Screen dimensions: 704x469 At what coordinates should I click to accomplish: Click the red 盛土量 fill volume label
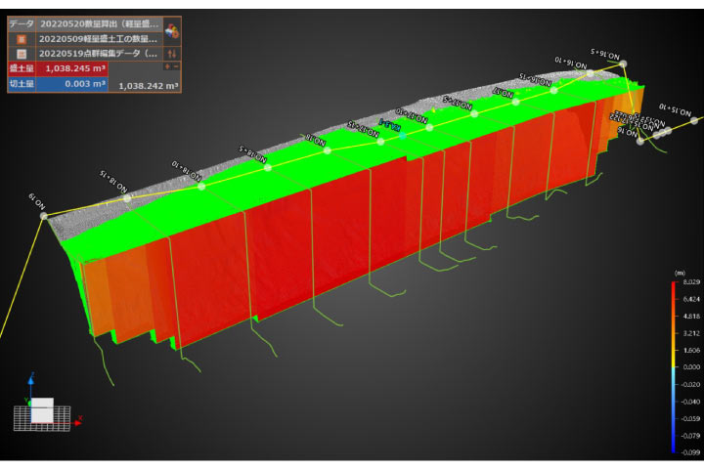(22, 68)
